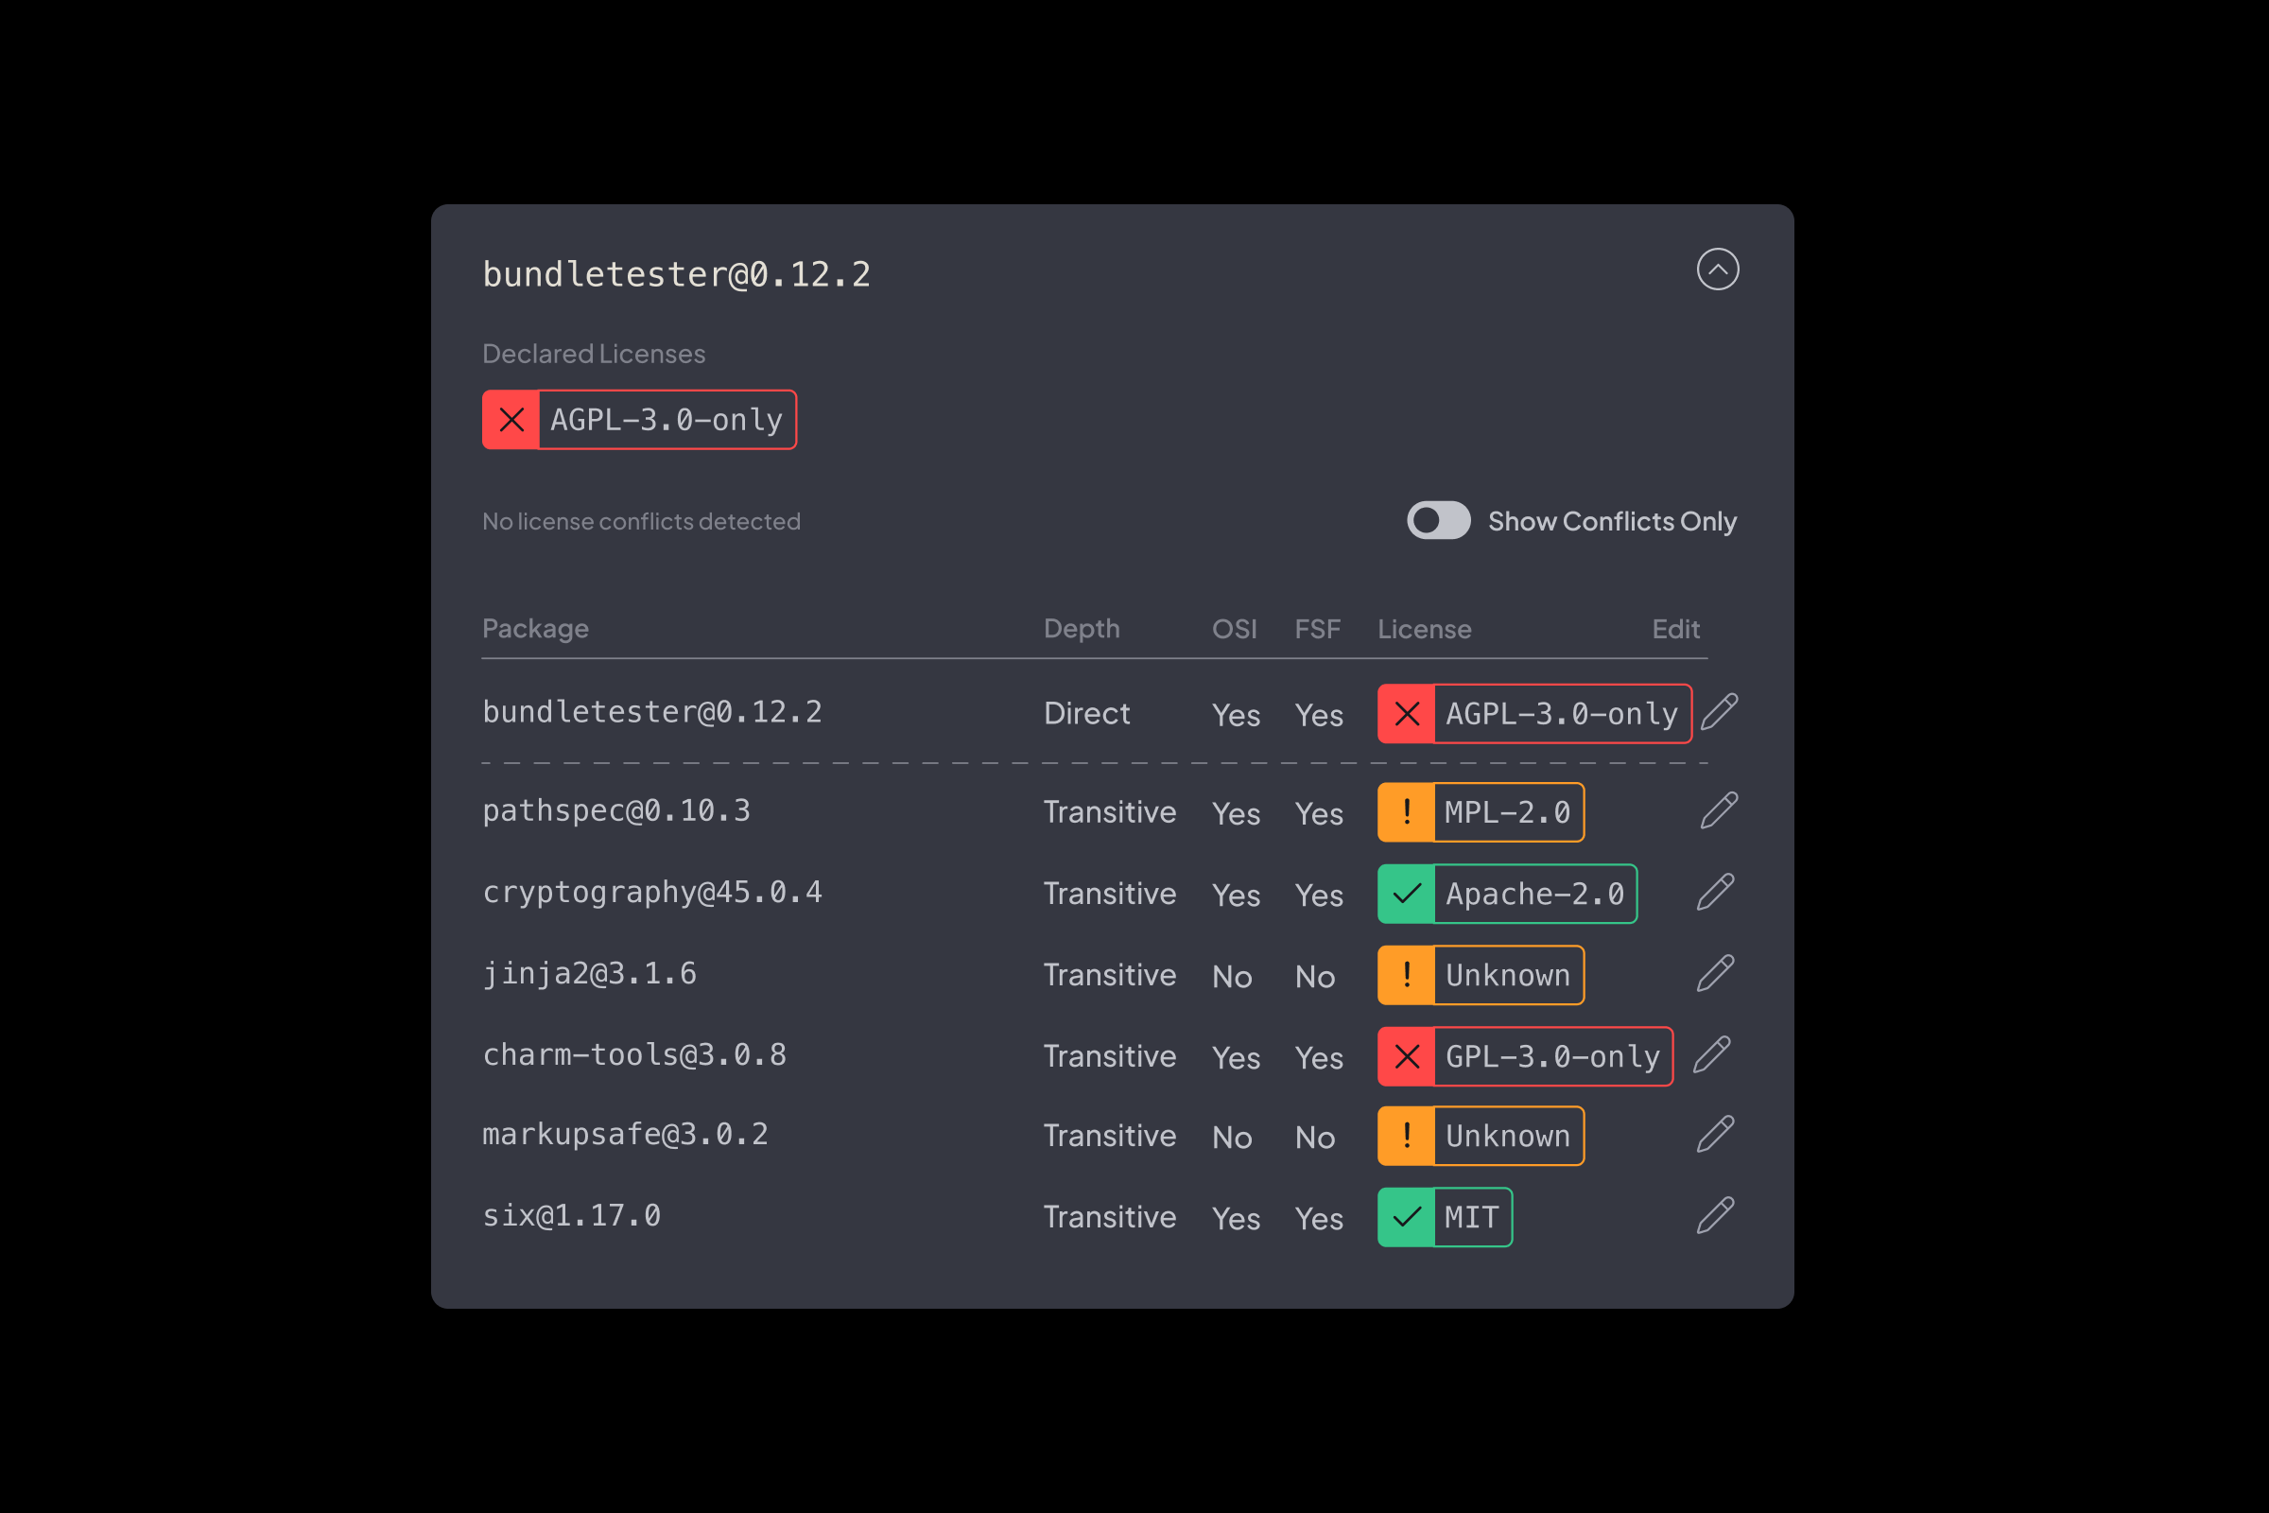The image size is (2269, 1513).
Task: Click the Depth column header
Action: tap(1082, 629)
